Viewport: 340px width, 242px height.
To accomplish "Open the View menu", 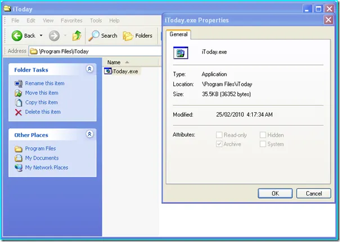I will [48, 20].
